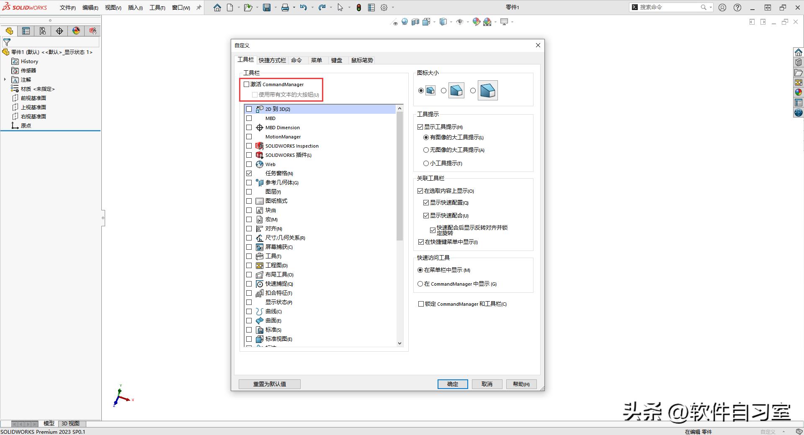The width and height of the screenshot is (804, 435).
Task: Click the Save icon in the toolbar
Action: pos(267,7)
